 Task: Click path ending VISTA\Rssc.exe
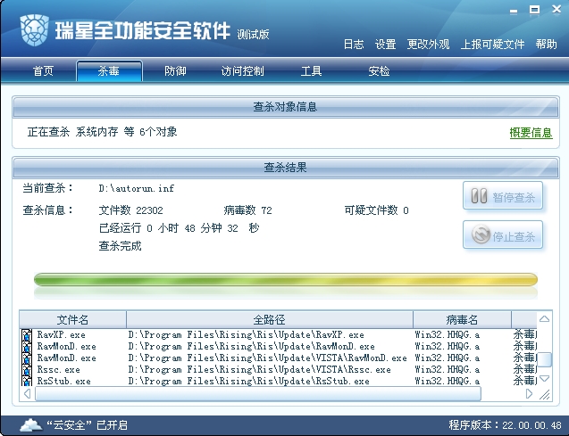(259, 370)
